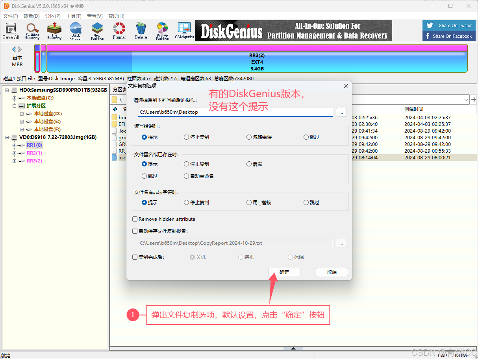This screenshot has height=360, width=478.
Task: Open the 工具(T) menu
Action: click(x=74, y=16)
